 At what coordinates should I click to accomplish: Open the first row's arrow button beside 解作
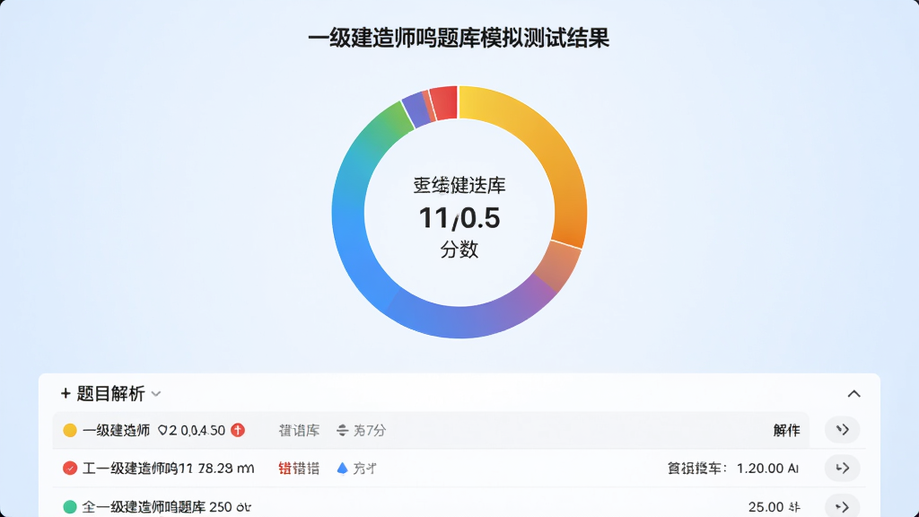(x=842, y=430)
